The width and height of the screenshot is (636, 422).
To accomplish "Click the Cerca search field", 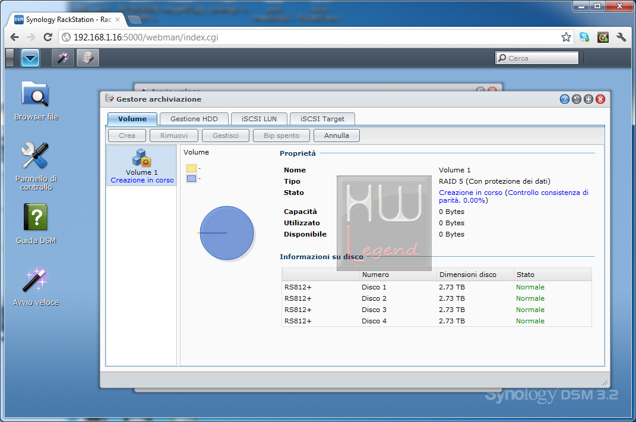I will pos(537,58).
